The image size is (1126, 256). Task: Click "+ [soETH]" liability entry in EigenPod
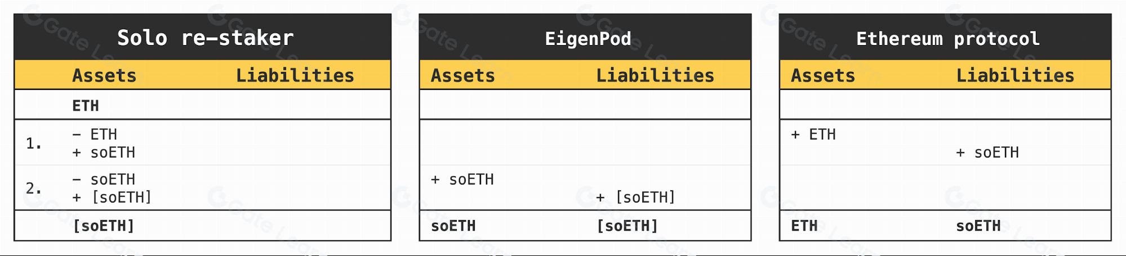pos(635,197)
